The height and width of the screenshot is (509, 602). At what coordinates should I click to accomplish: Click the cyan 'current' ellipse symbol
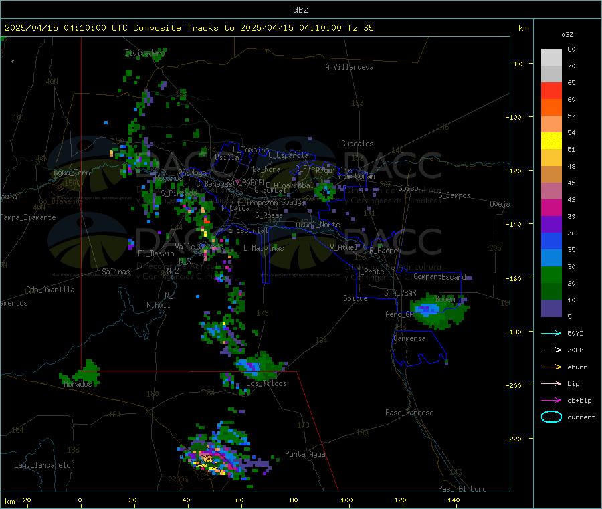click(551, 417)
